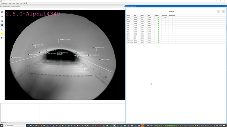Open the Analysis panel dropdown arrow

(224, 12)
